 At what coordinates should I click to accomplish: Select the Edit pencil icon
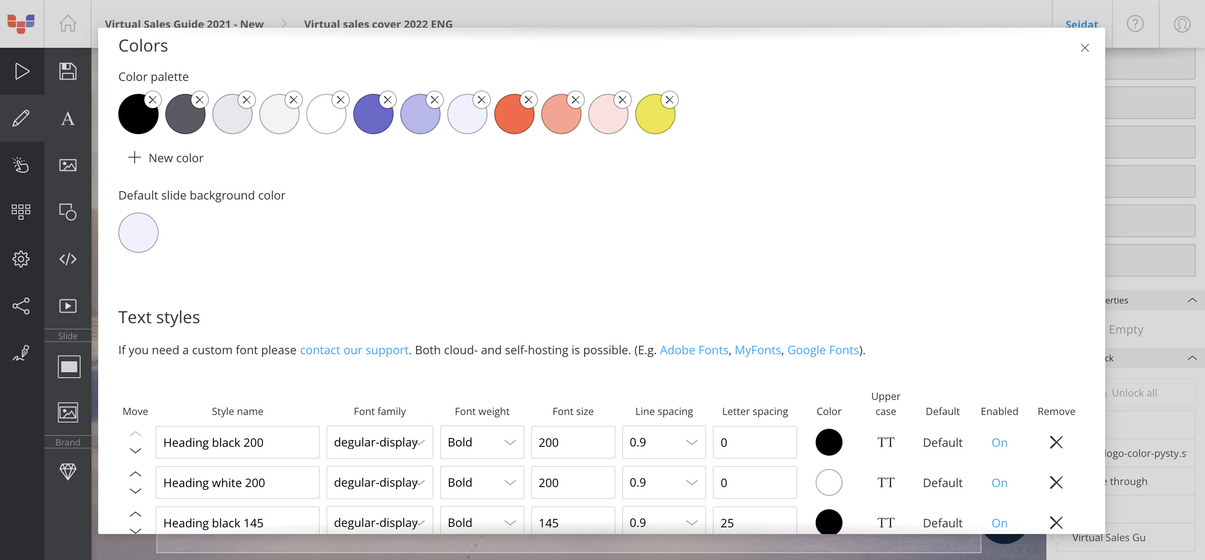[x=21, y=118]
